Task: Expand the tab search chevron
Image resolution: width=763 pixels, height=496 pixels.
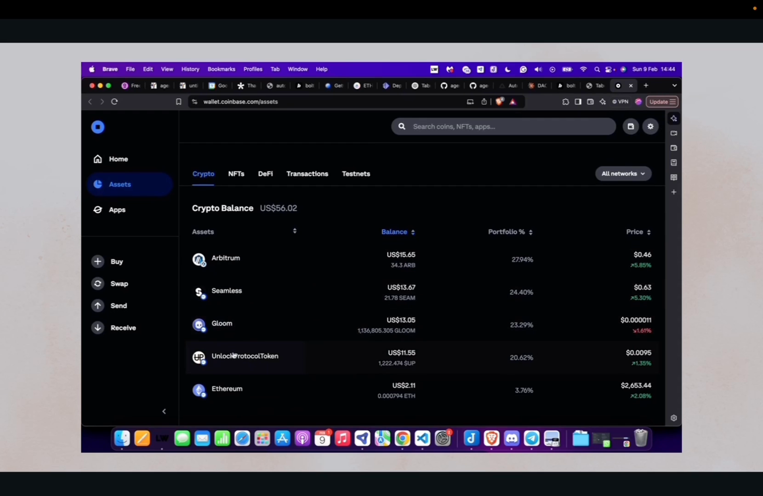Action: 674,85
